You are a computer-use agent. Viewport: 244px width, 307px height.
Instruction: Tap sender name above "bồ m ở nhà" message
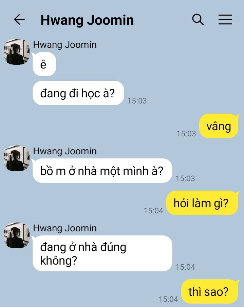(x=65, y=151)
